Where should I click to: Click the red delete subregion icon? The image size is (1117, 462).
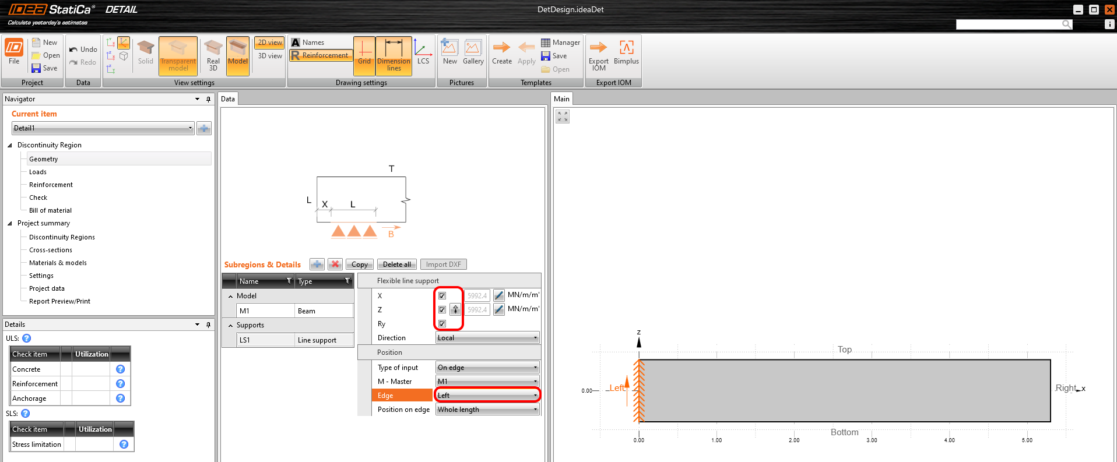[x=335, y=264]
